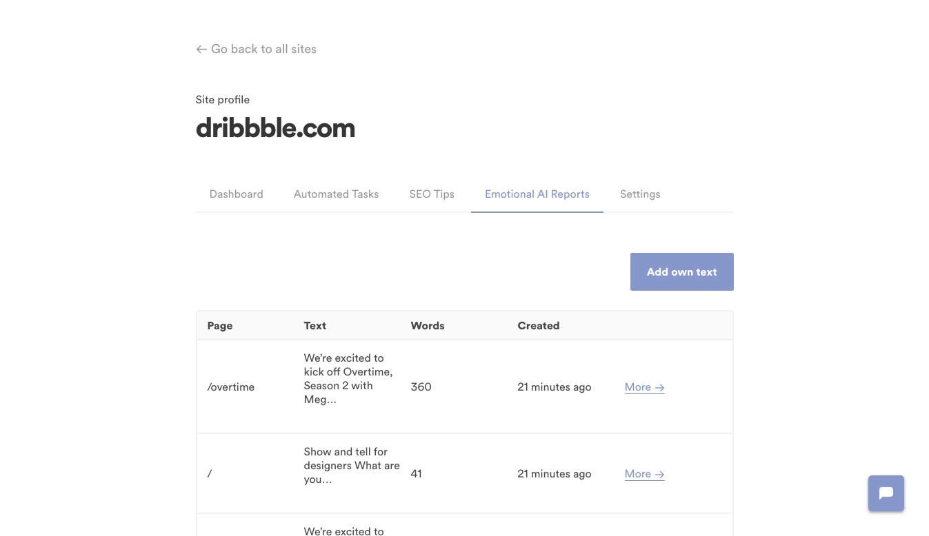Click the back arrow icon beside Go back
The height and width of the screenshot is (536, 929).
201,49
